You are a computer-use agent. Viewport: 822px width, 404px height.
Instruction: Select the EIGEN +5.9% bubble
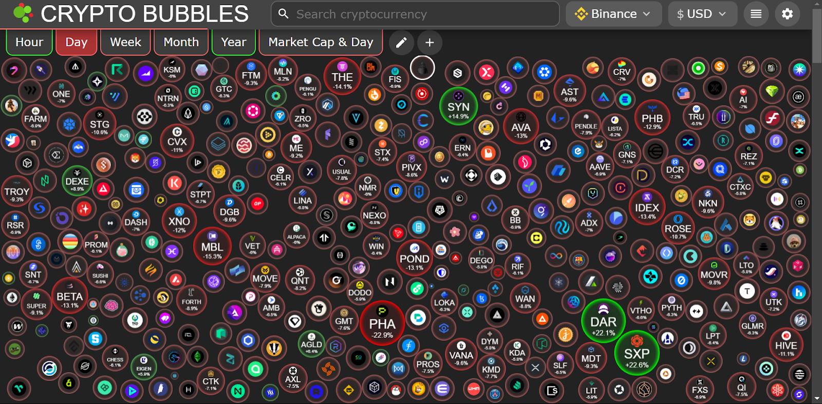coord(144,367)
